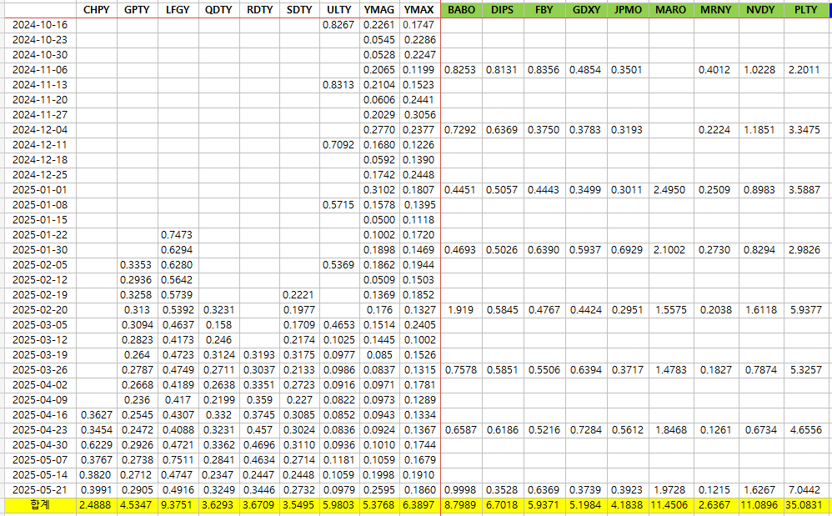Select CHPY value 0.6229
832x516 pixels.
coord(97,445)
